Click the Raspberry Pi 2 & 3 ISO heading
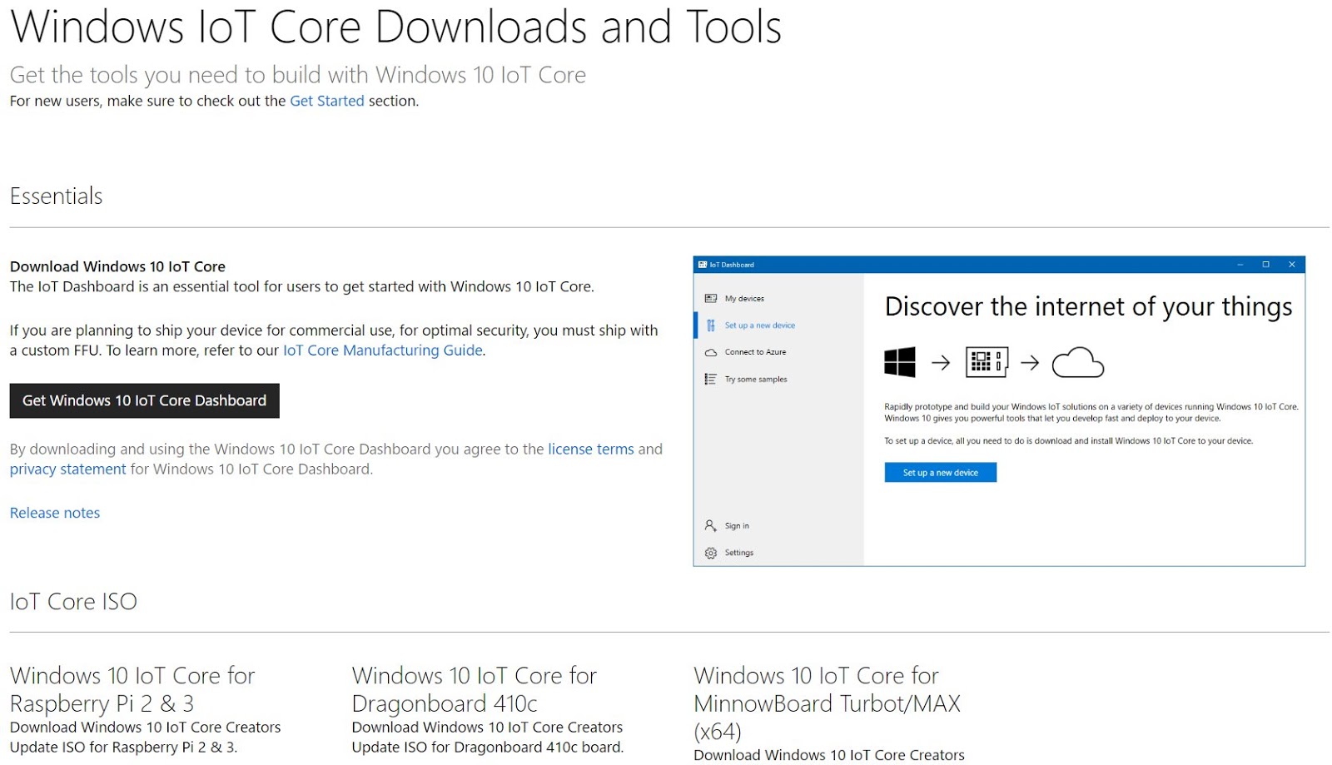 [x=132, y=689]
